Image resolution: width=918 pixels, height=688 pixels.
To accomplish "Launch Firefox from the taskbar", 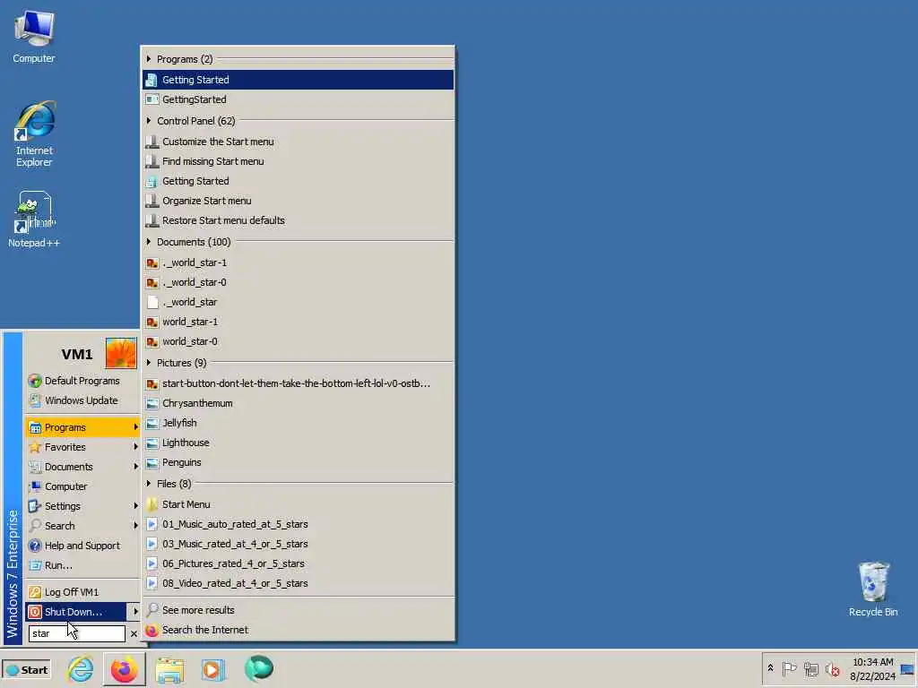I will [124, 668].
